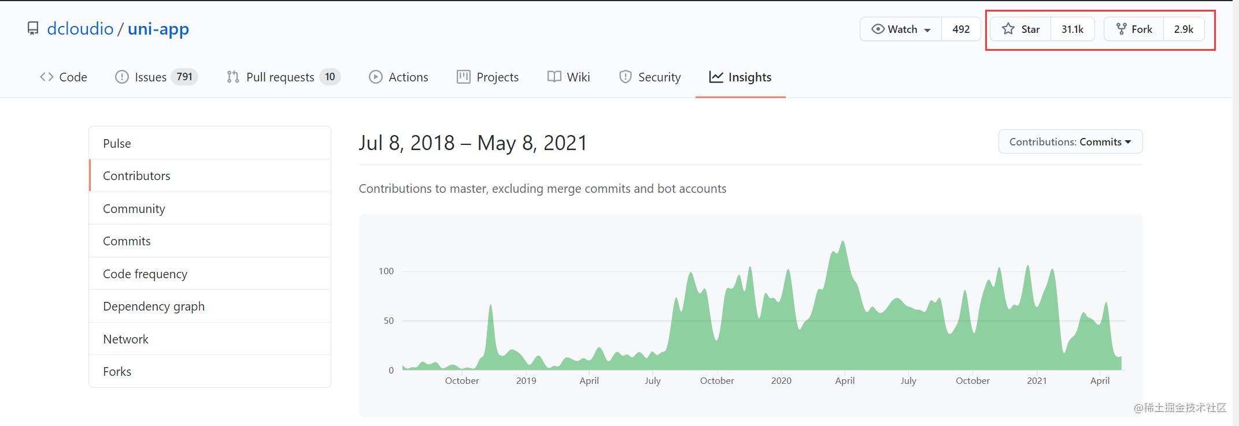Click the 31.1k stargazers count
This screenshot has height=426, width=1239.
(x=1072, y=29)
